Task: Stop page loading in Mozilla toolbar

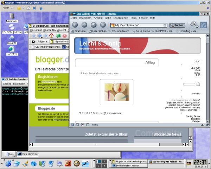Action: 103,25
